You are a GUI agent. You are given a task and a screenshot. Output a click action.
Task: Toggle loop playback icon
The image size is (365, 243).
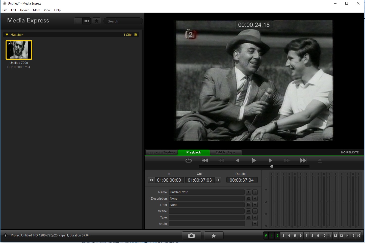pyautogui.click(x=189, y=160)
